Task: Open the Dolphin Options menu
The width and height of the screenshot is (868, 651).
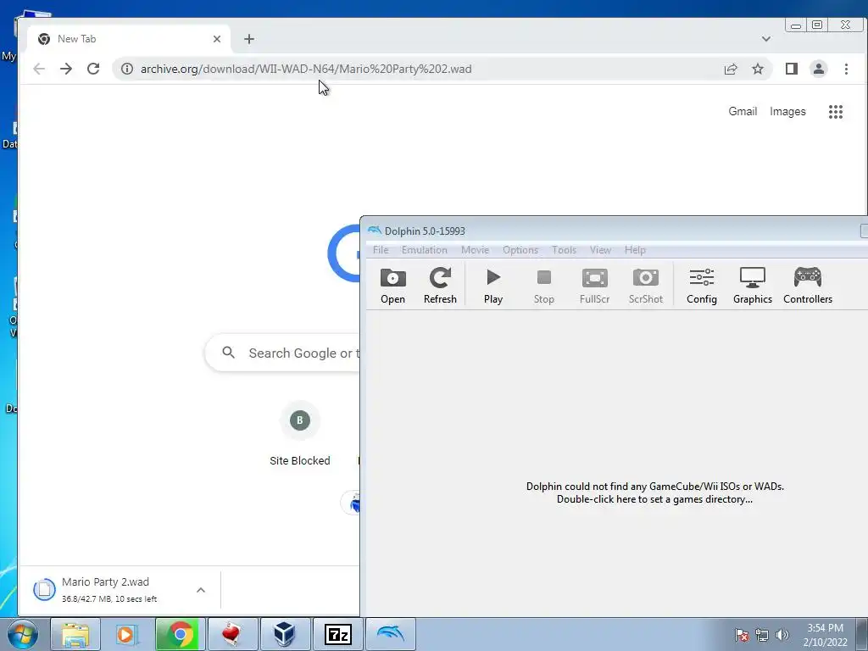Action: (x=520, y=250)
